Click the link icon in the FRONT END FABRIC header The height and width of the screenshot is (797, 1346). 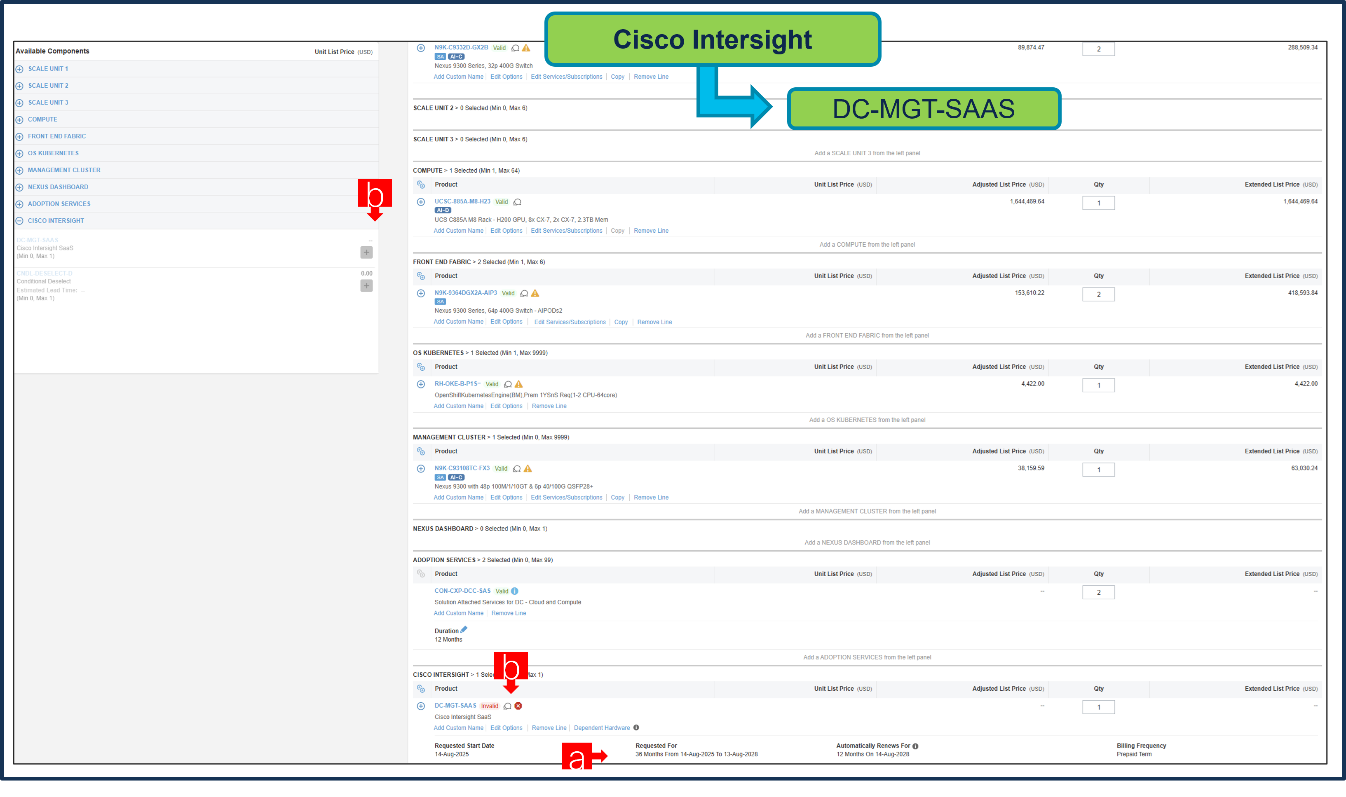pos(421,276)
